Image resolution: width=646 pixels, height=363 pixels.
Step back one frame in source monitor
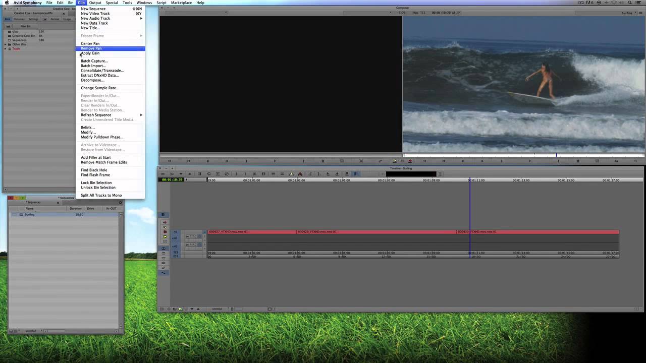pyautogui.click(x=207, y=161)
